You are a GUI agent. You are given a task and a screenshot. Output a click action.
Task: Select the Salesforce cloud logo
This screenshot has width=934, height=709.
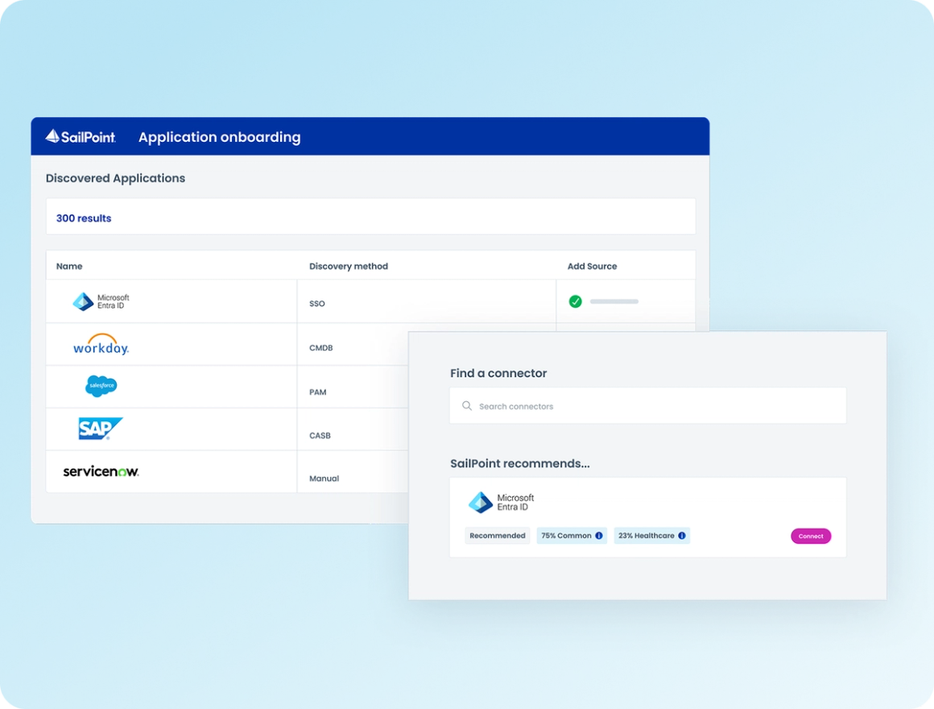101,386
